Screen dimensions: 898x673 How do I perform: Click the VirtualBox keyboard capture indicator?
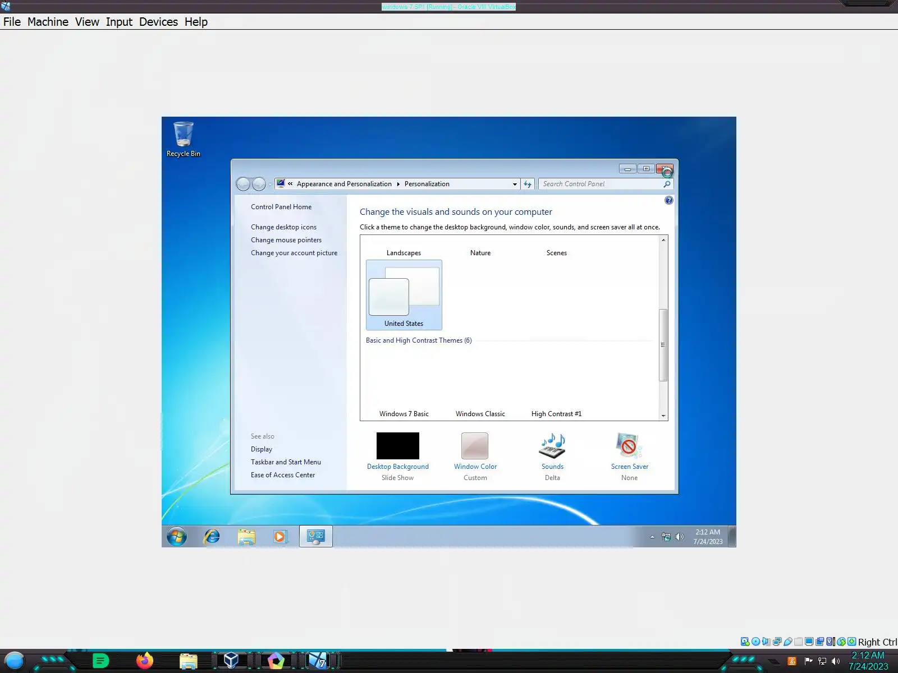852,642
